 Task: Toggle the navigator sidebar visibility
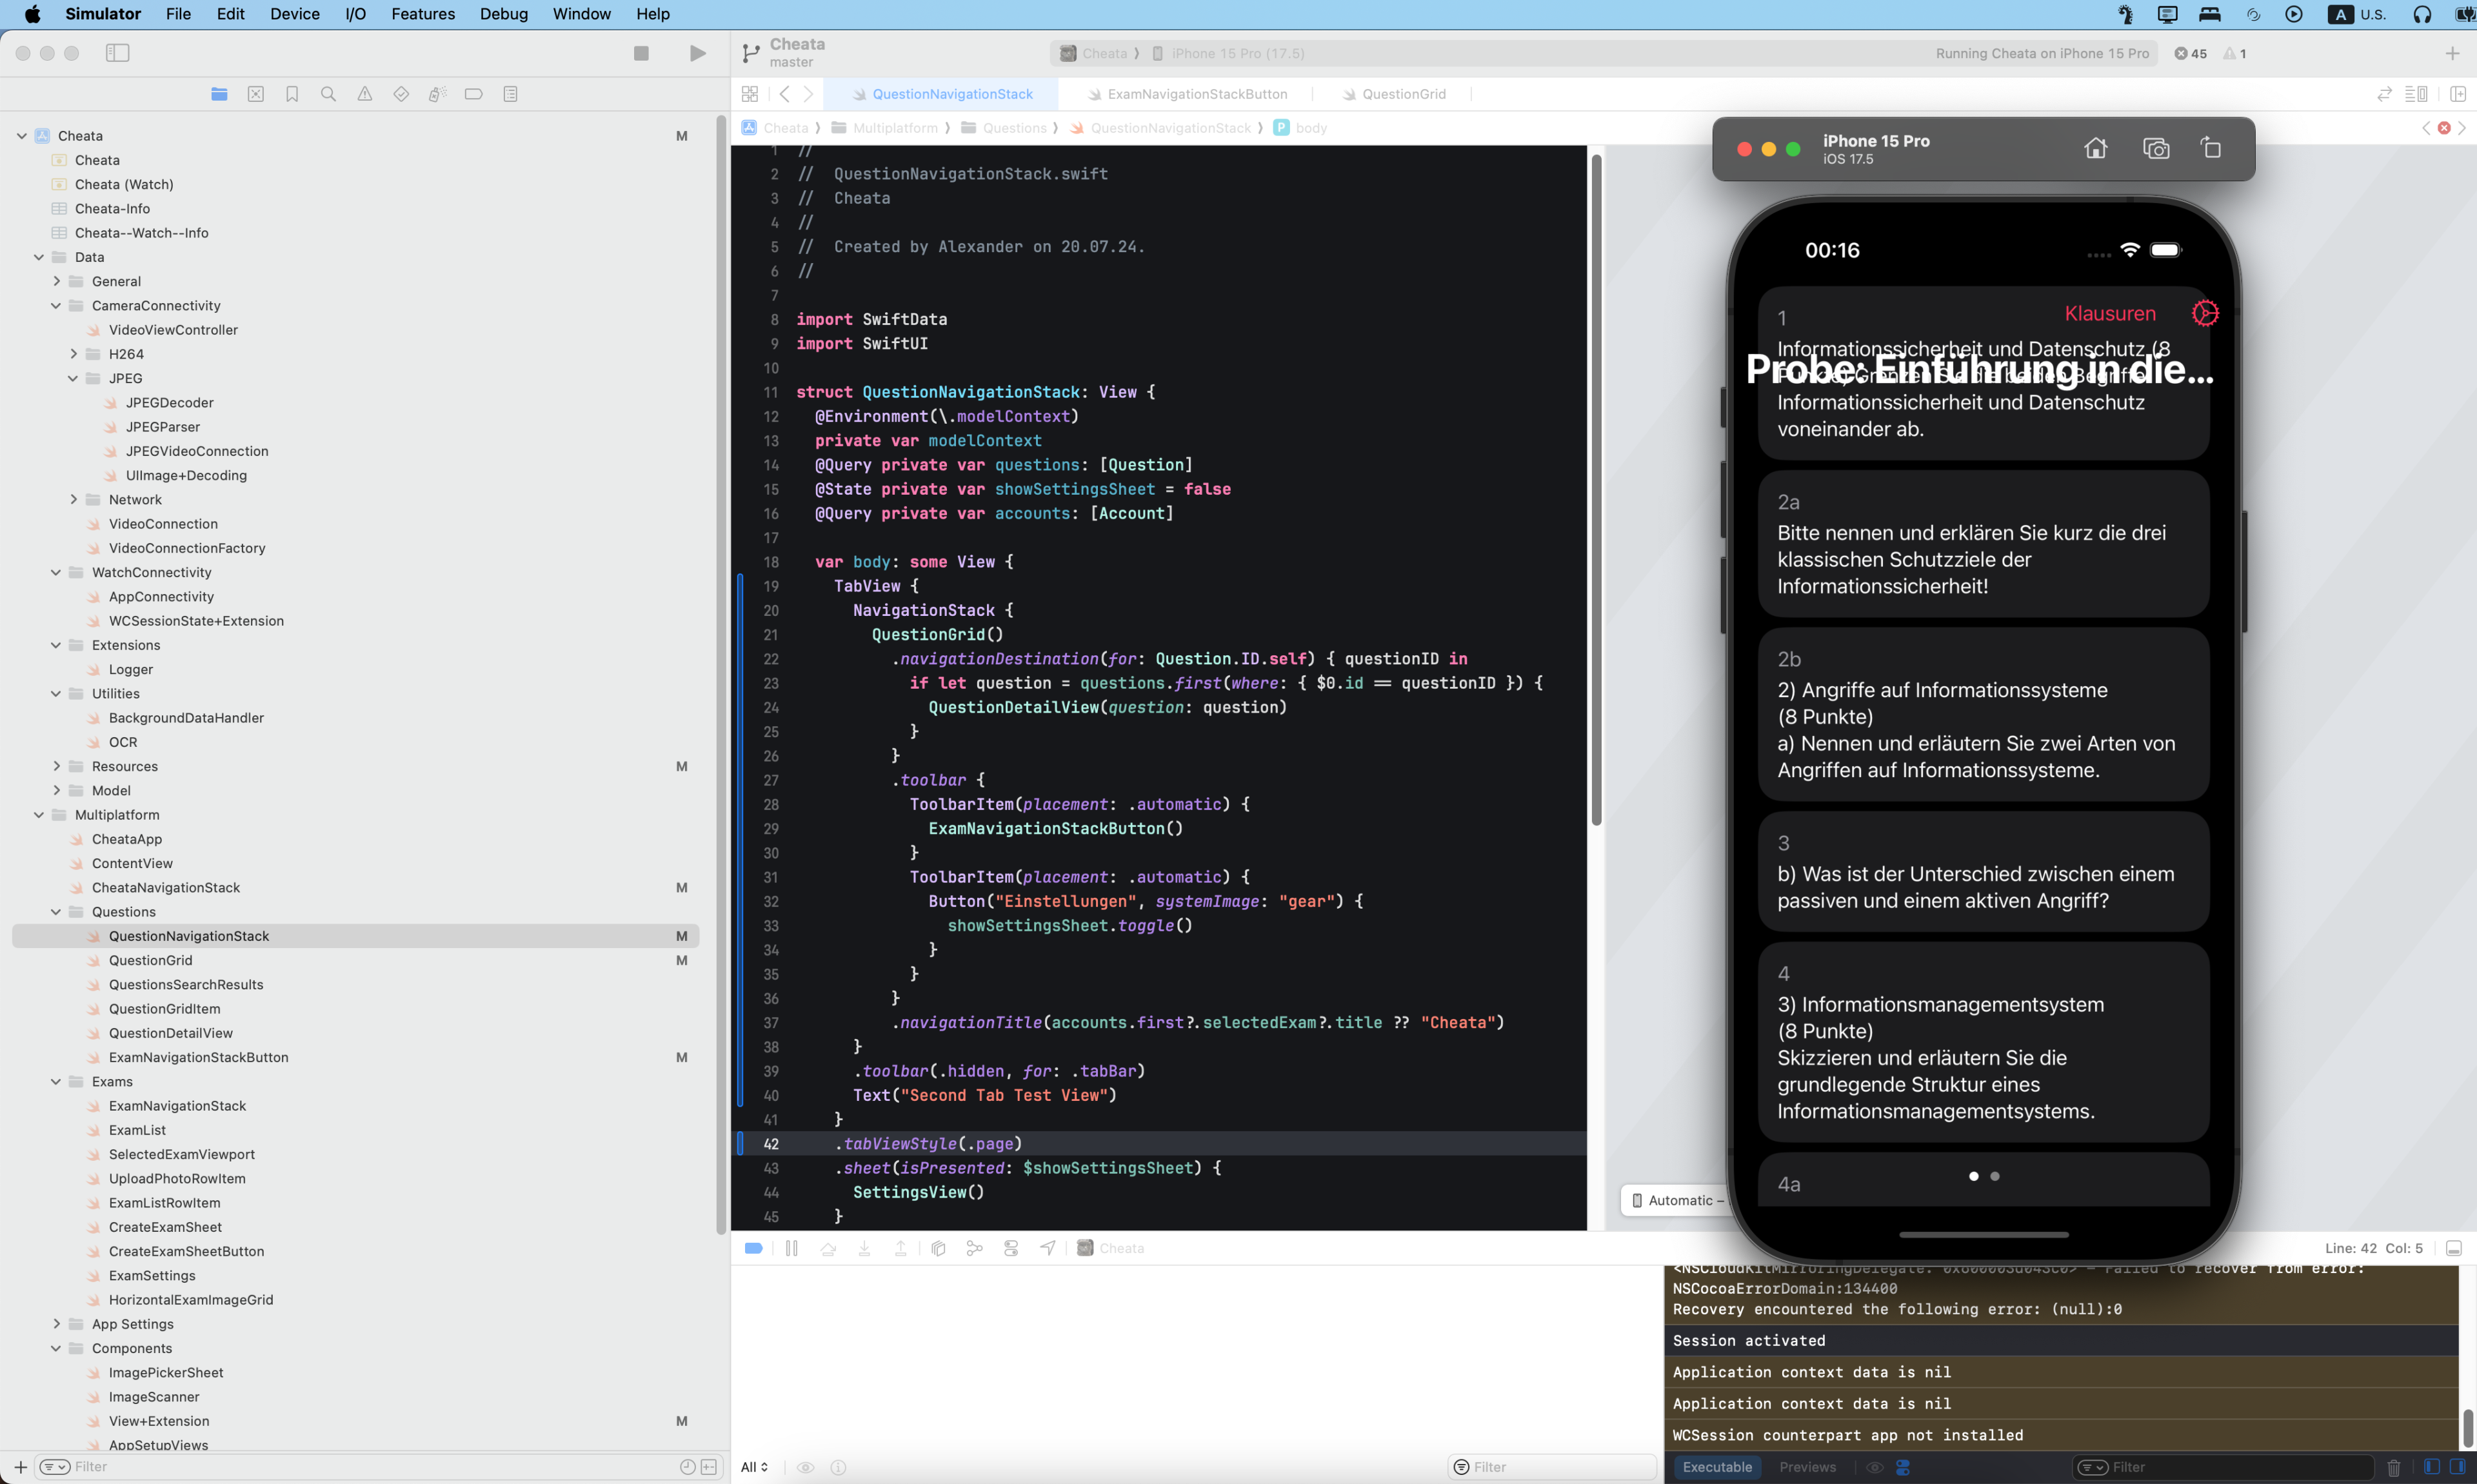click(117, 53)
